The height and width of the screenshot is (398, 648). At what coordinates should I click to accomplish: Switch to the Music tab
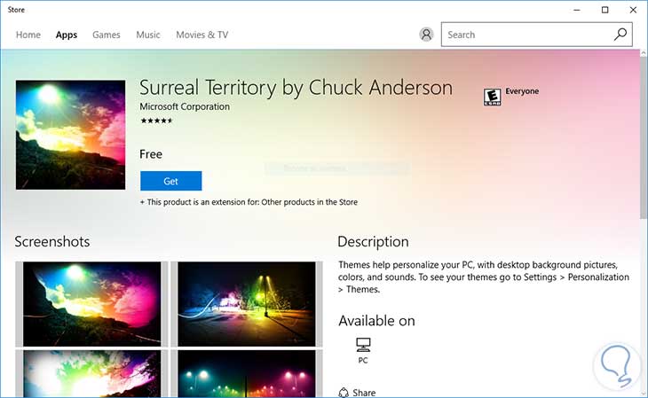tap(148, 35)
